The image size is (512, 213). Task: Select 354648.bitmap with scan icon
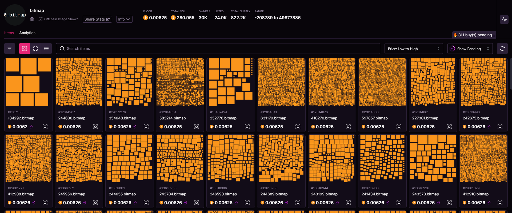[x=146, y=127]
